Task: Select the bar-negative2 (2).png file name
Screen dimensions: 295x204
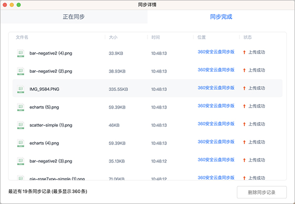Action: (51, 71)
